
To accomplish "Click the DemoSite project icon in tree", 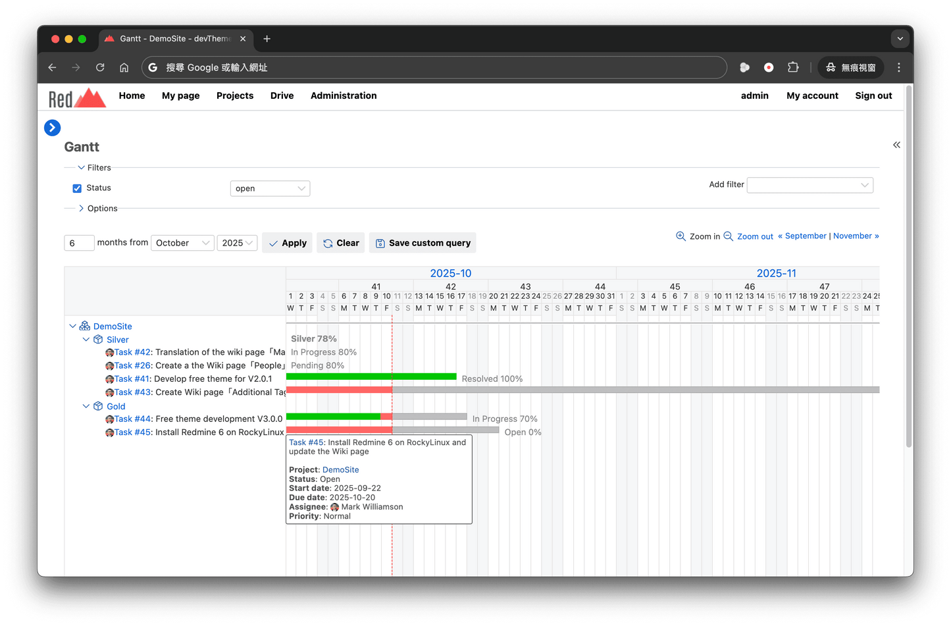I will [85, 326].
